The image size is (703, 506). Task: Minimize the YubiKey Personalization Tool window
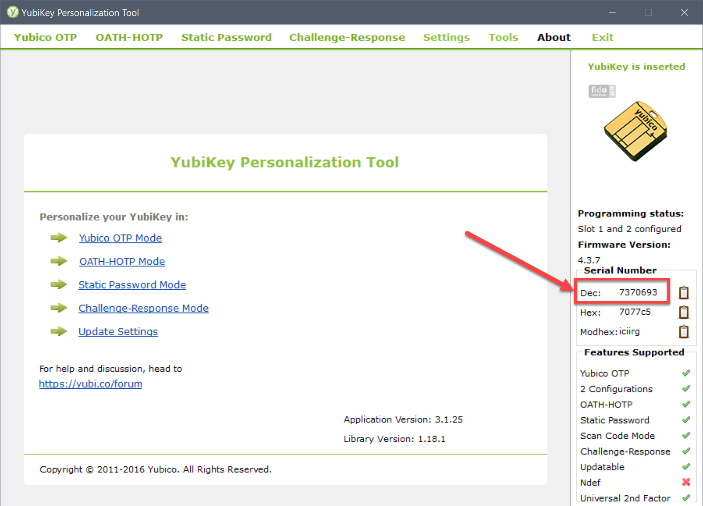tap(612, 12)
